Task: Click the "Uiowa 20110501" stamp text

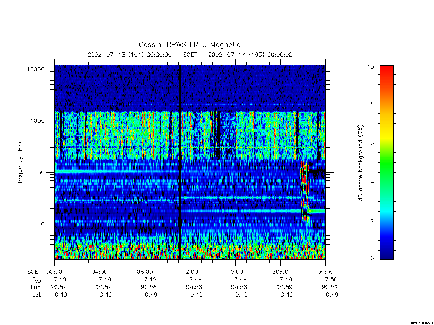Action: (421, 322)
